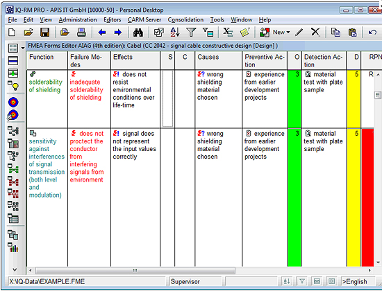Click the printer icon
Image resolution: width=382 pixels, height=291 pixels.
coord(81,32)
